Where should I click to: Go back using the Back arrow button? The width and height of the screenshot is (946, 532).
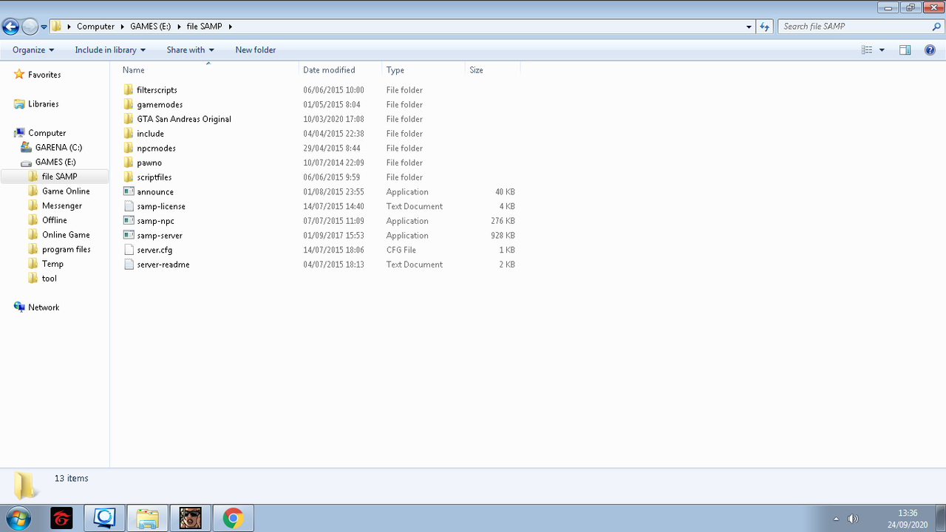(10, 27)
